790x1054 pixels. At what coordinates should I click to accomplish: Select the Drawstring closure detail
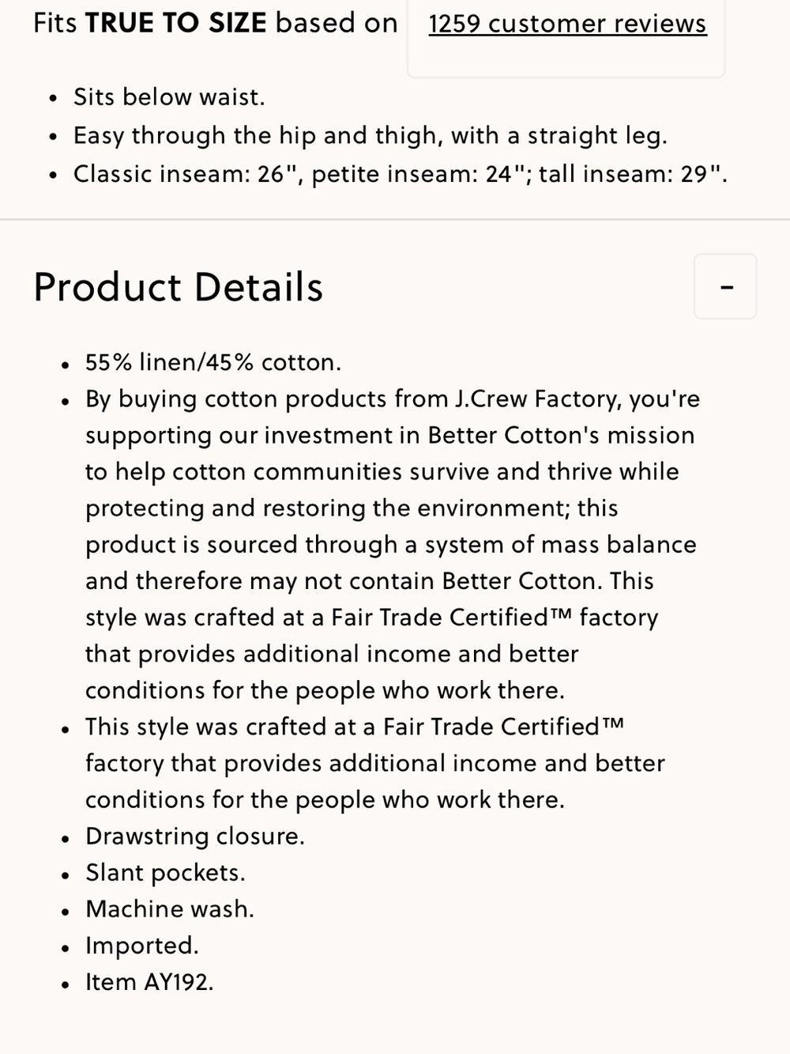click(195, 837)
